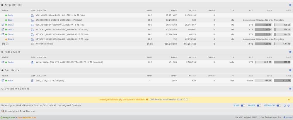Click the Parity drive disk icon

point(32,15)
